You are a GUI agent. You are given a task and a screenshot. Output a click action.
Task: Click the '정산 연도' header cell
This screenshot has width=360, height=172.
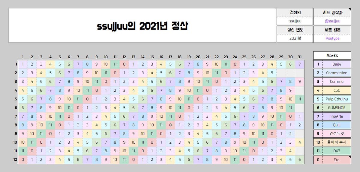pyautogui.click(x=295, y=30)
